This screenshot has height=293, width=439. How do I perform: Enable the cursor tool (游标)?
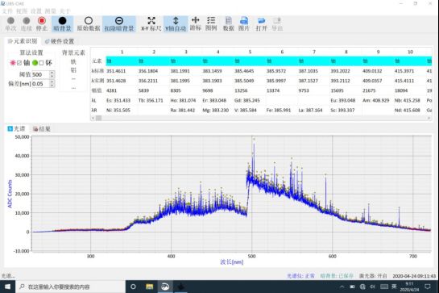(196, 24)
